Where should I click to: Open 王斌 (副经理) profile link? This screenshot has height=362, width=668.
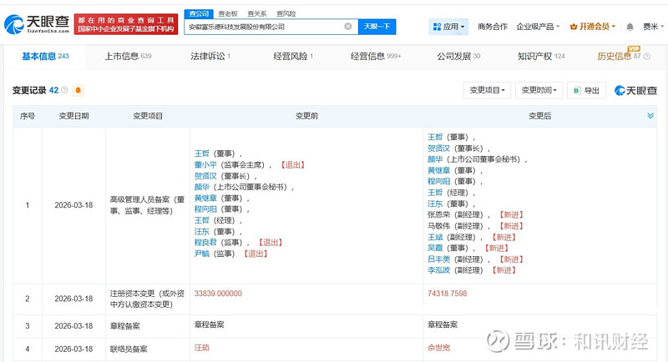(435, 237)
